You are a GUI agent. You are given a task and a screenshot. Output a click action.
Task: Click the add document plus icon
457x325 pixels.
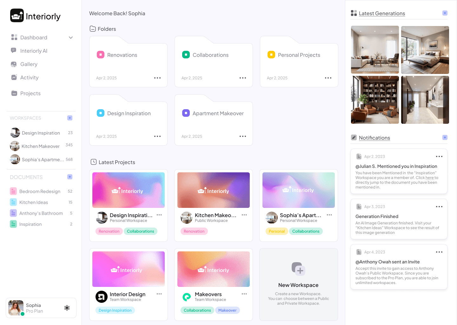coord(70,177)
